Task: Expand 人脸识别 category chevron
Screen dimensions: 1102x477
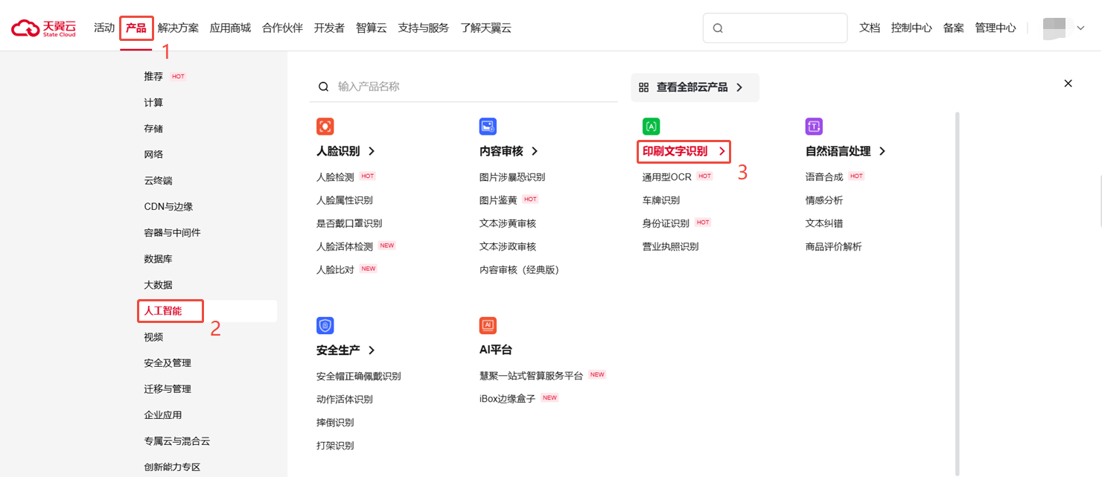Action: click(x=372, y=151)
